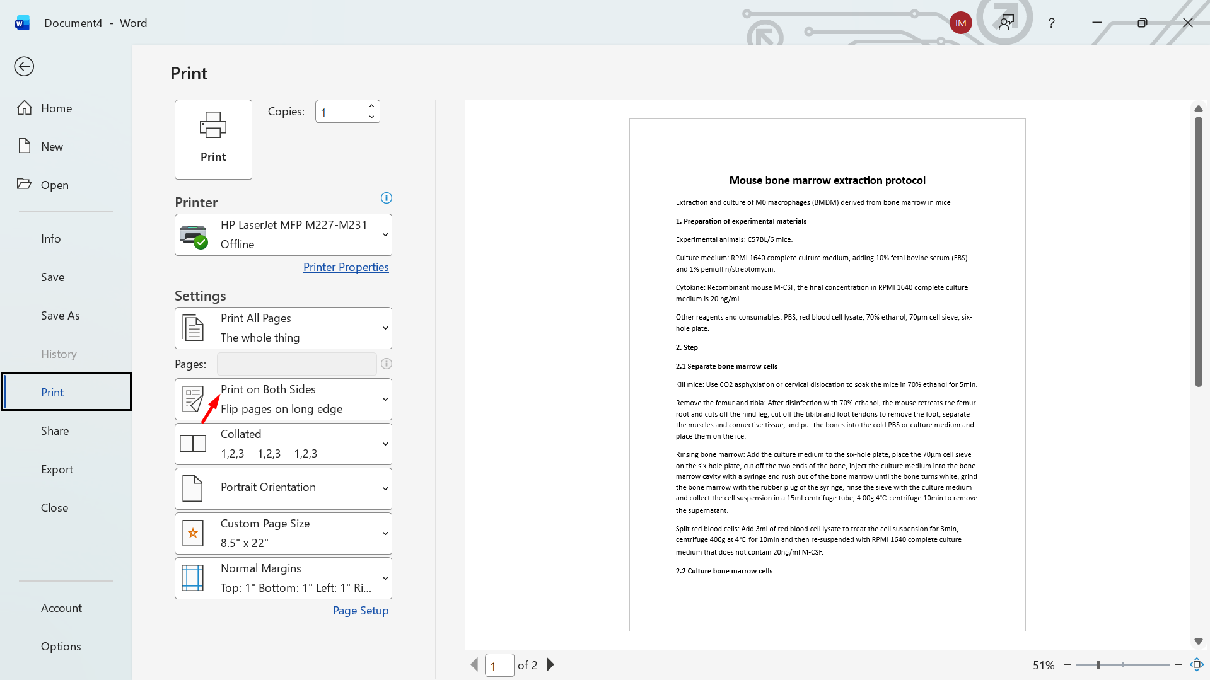
Task: Click the Custom Page Size star icon
Action: (193, 533)
